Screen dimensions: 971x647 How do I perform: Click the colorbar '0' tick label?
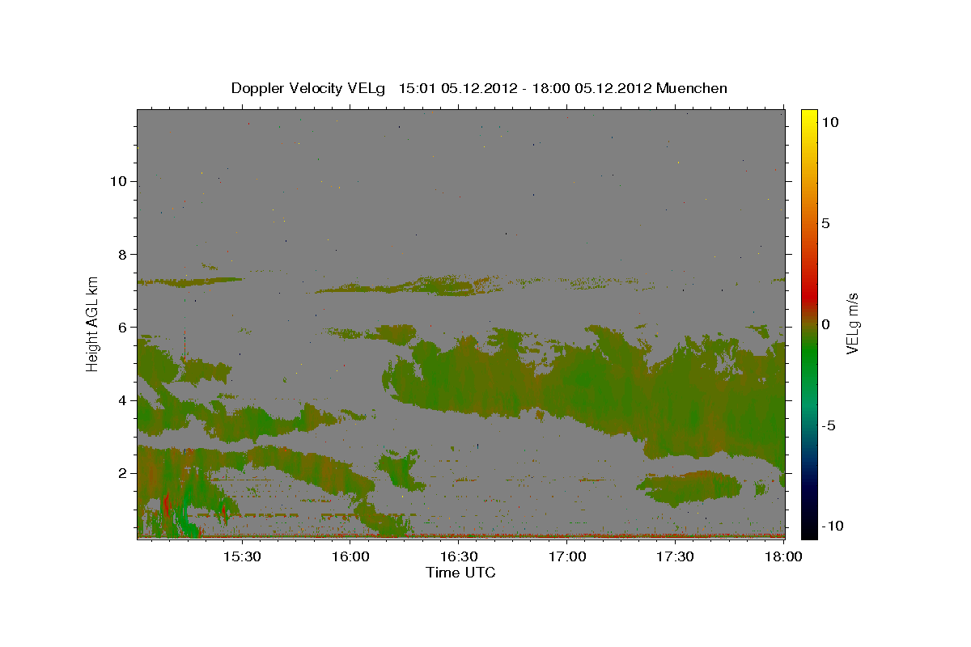825,324
